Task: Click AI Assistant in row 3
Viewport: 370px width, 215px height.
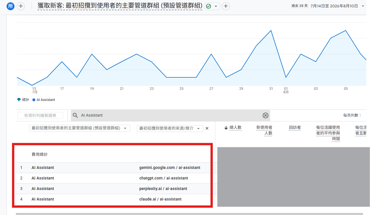Action: pos(43,189)
